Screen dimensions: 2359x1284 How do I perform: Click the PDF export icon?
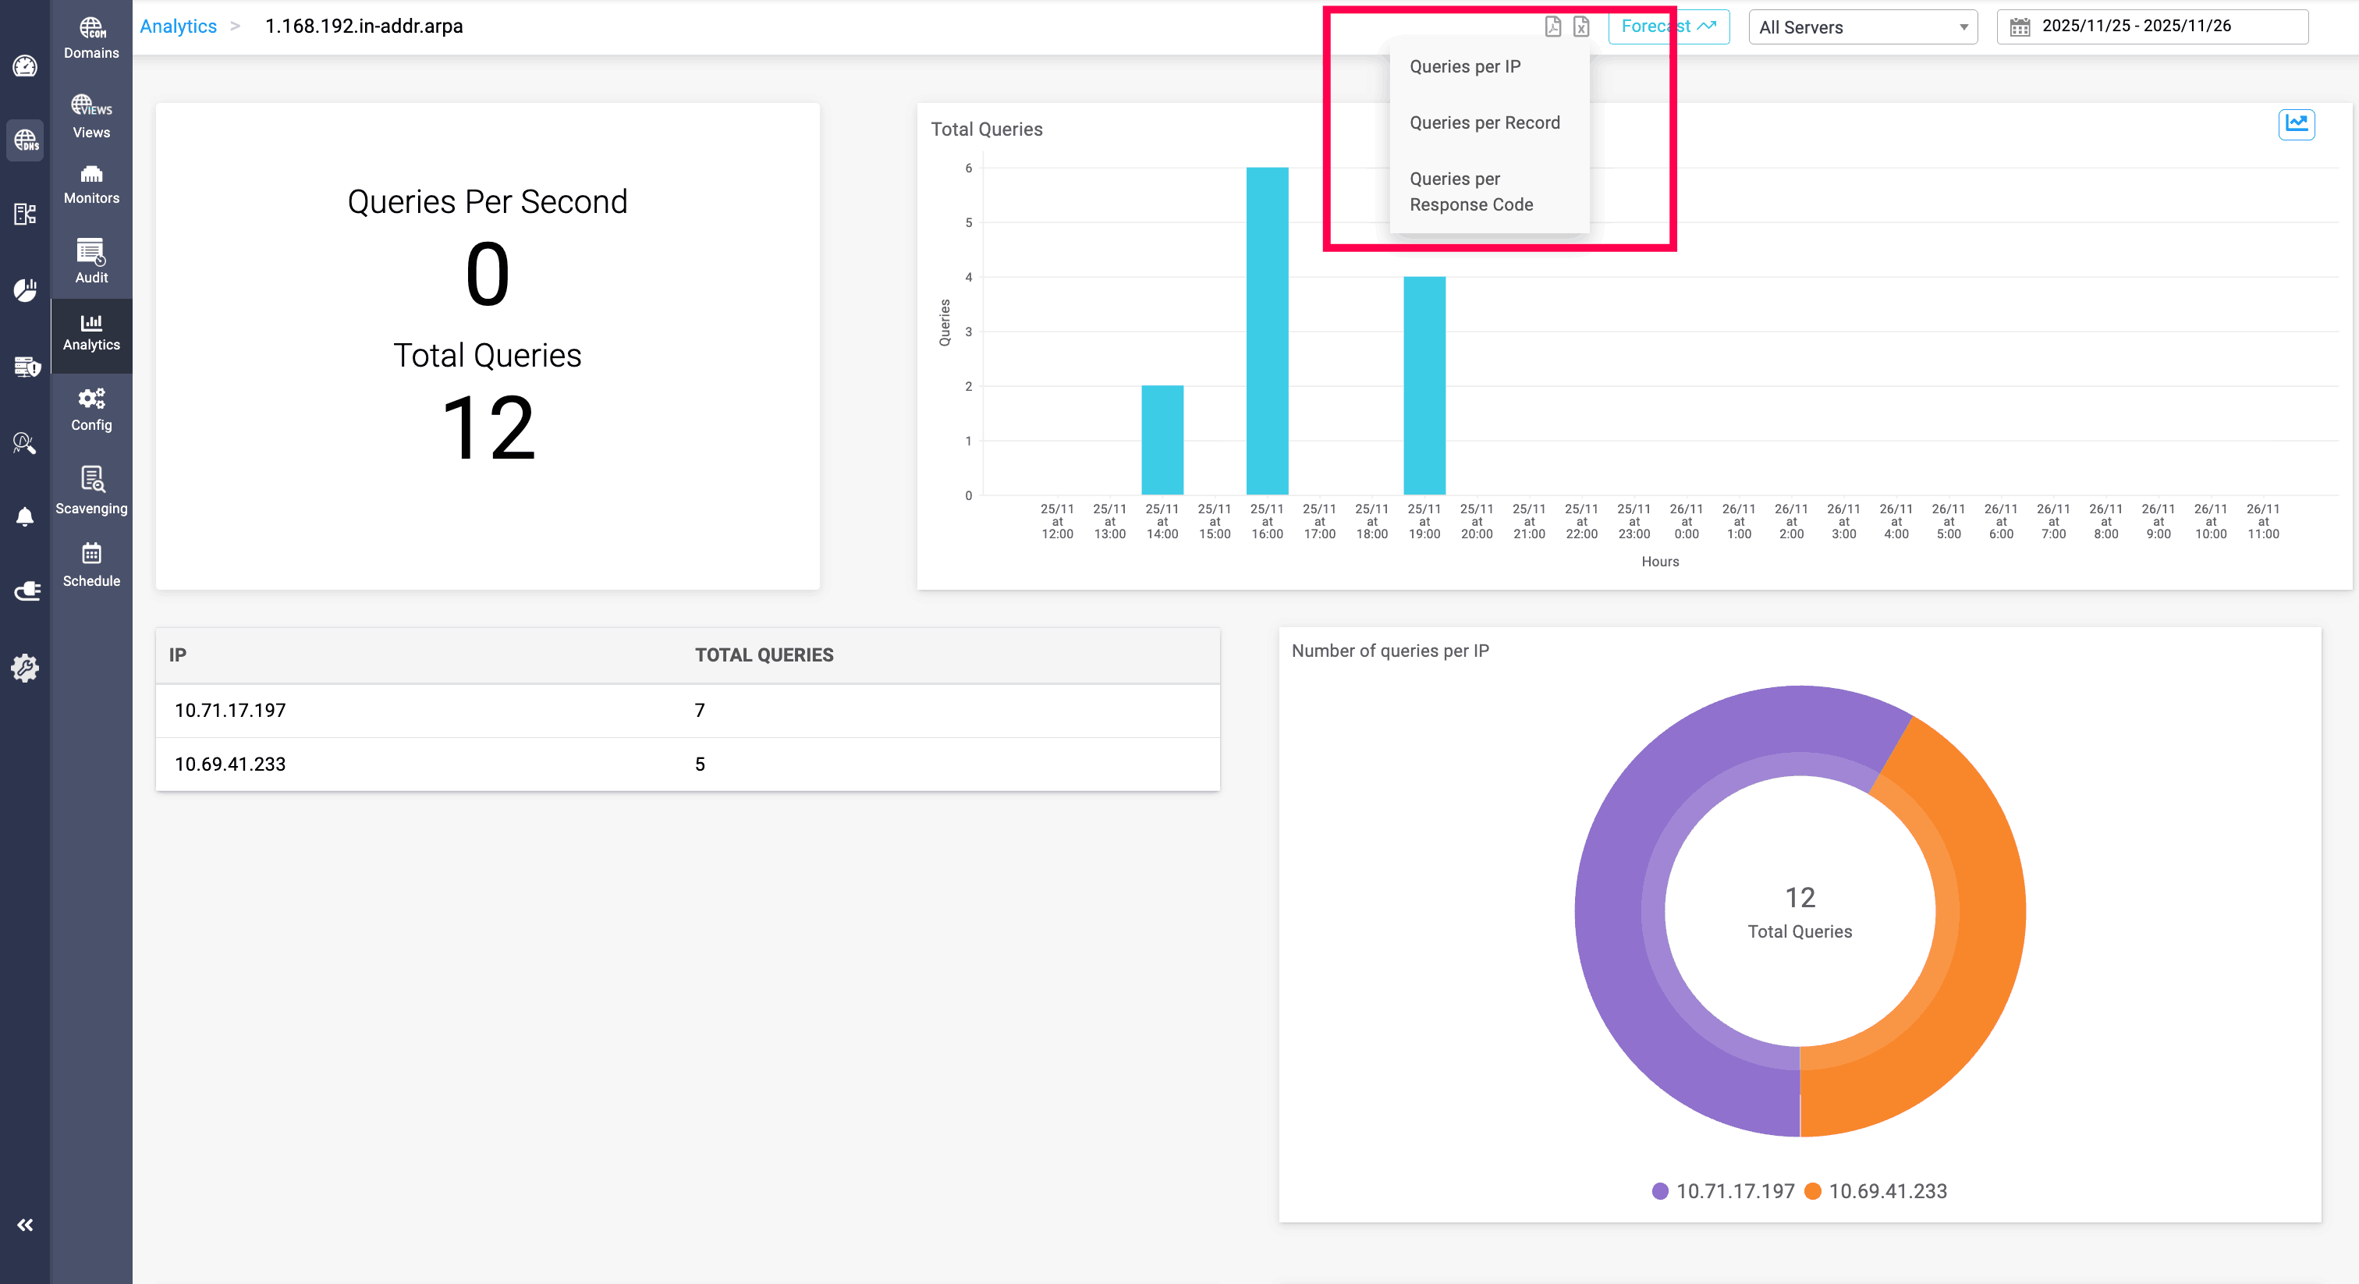click(x=1552, y=27)
